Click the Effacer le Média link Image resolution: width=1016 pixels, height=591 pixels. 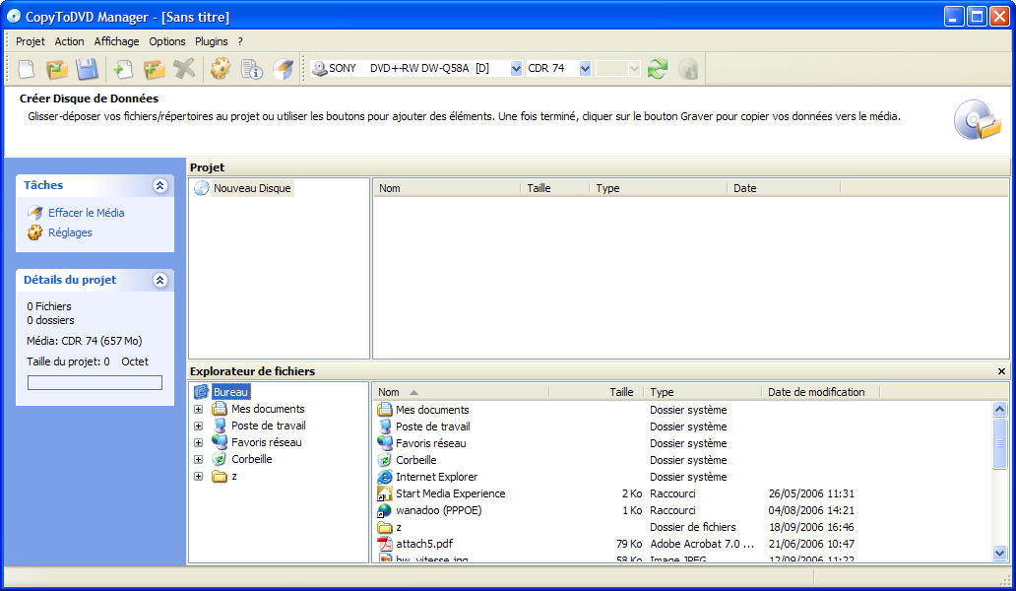click(86, 213)
